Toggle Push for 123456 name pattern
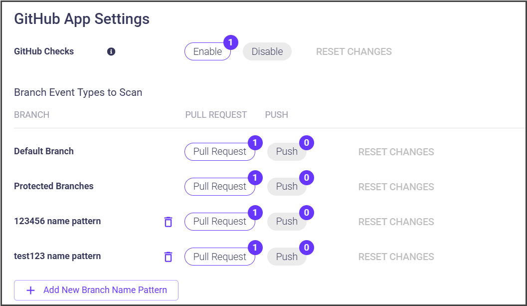This screenshot has width=527, height=306. pyautogui.click(x=287, y=222)
